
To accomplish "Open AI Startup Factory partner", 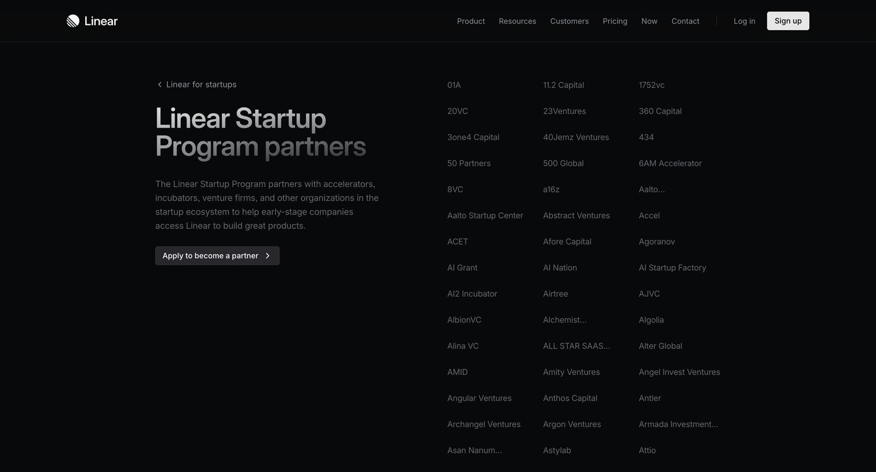I will click(x=673, y=268).
